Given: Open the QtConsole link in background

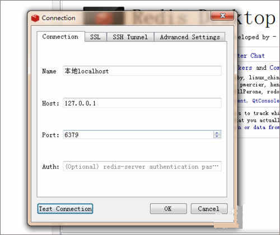Looking at the screenshot, I should click(x=266, y=100).
